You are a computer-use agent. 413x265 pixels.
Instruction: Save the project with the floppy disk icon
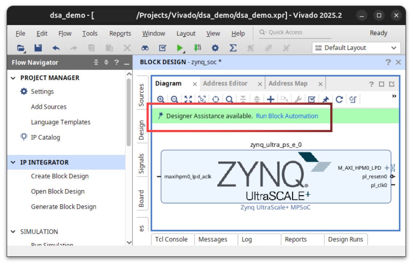pos(38,48)
